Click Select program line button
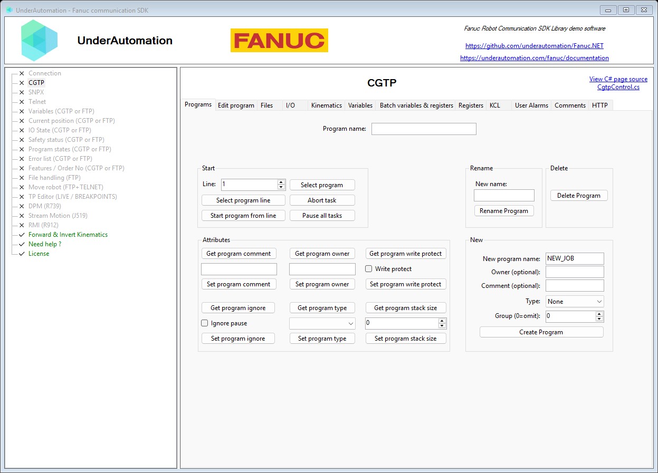The width and height of the screenshot is (658, 473). [x=243, y=200]
